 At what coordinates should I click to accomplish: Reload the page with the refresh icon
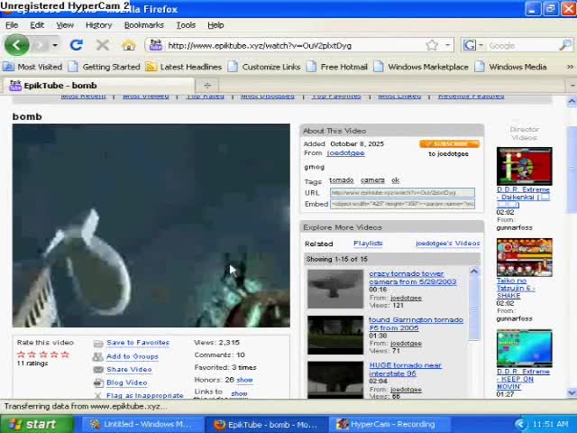pyautogui.click(x=77, y=45)
